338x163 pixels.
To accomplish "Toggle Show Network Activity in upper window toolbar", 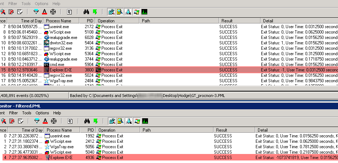I will coord(128,12).
